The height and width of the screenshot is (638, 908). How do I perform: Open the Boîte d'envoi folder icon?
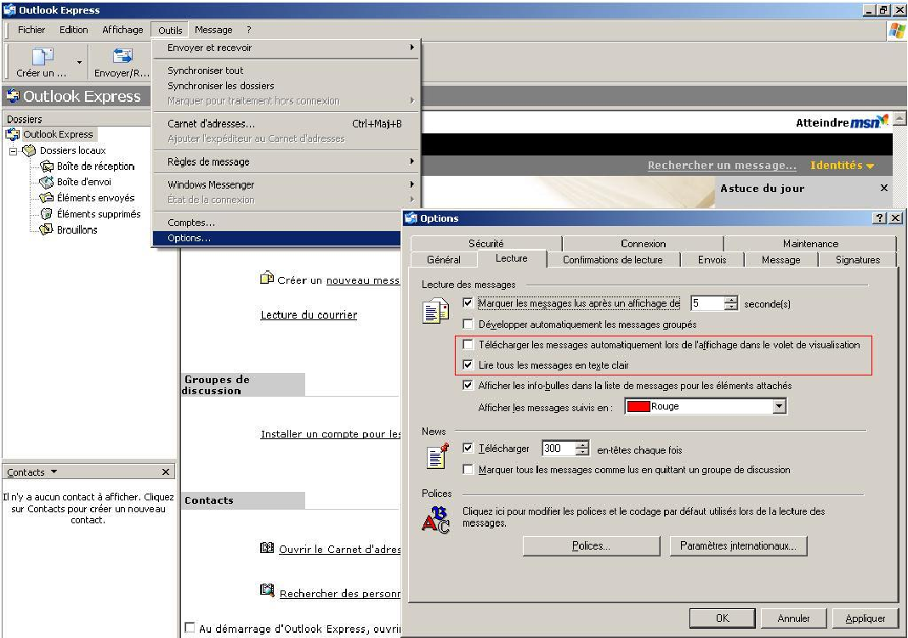(x=46, y=182)
